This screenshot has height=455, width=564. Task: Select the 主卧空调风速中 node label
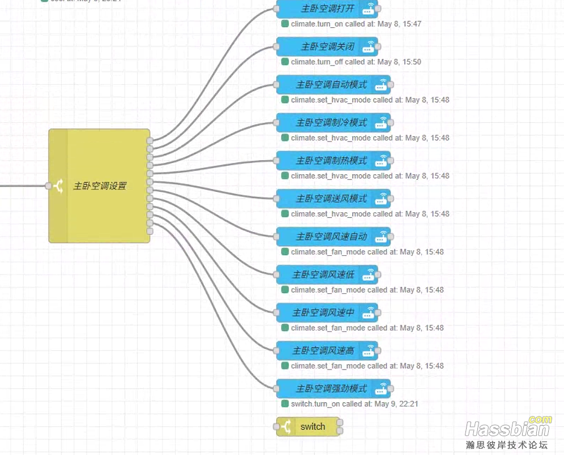pyautogui.click(x=323, y=313)
